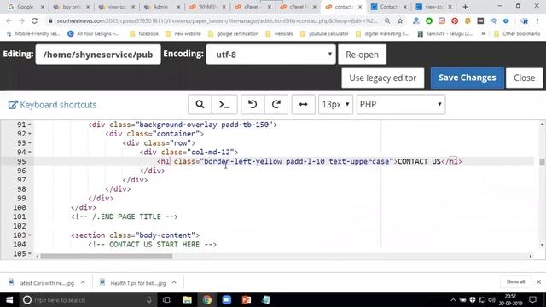The height and width of the screenshot is (307, 546).
Task: Go forward in browser history
Action: pyautogui.click(x=21, y=20)
